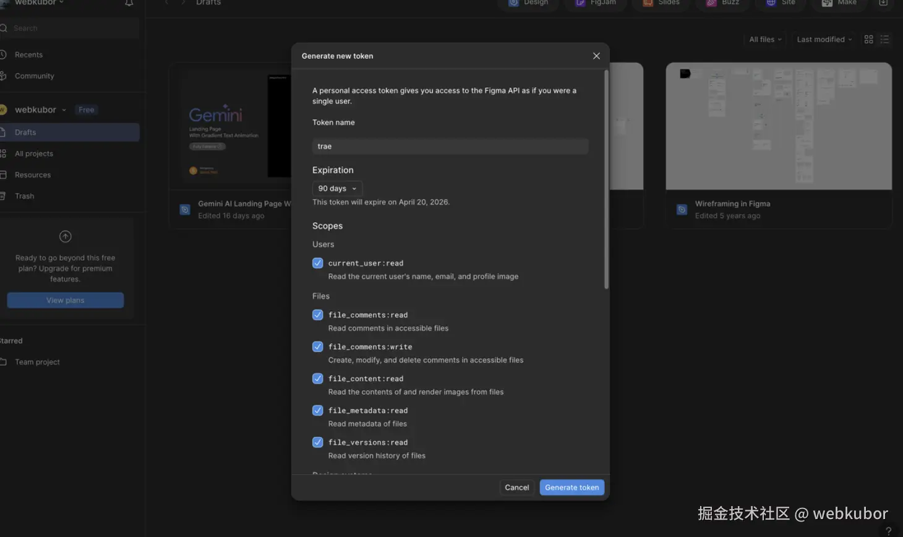Open the All files filter dropdown
This screenshot has height=537, width=903.
(765, 40)
